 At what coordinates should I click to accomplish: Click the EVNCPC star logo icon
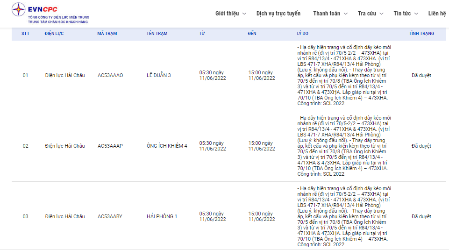click(18, 9)
